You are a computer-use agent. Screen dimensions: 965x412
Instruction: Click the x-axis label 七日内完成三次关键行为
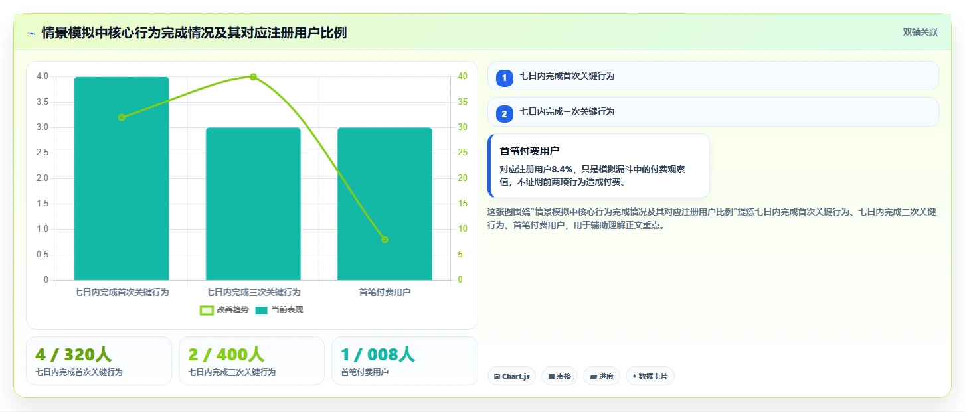(253, 292)
